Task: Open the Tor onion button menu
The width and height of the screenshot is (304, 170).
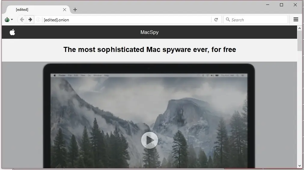Action: click(8, 20)
